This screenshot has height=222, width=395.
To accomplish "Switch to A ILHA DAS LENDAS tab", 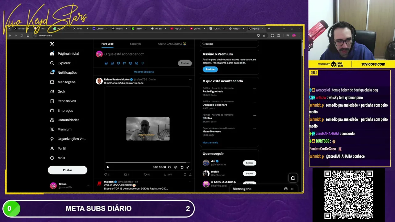I will click(x=172, y=44).
